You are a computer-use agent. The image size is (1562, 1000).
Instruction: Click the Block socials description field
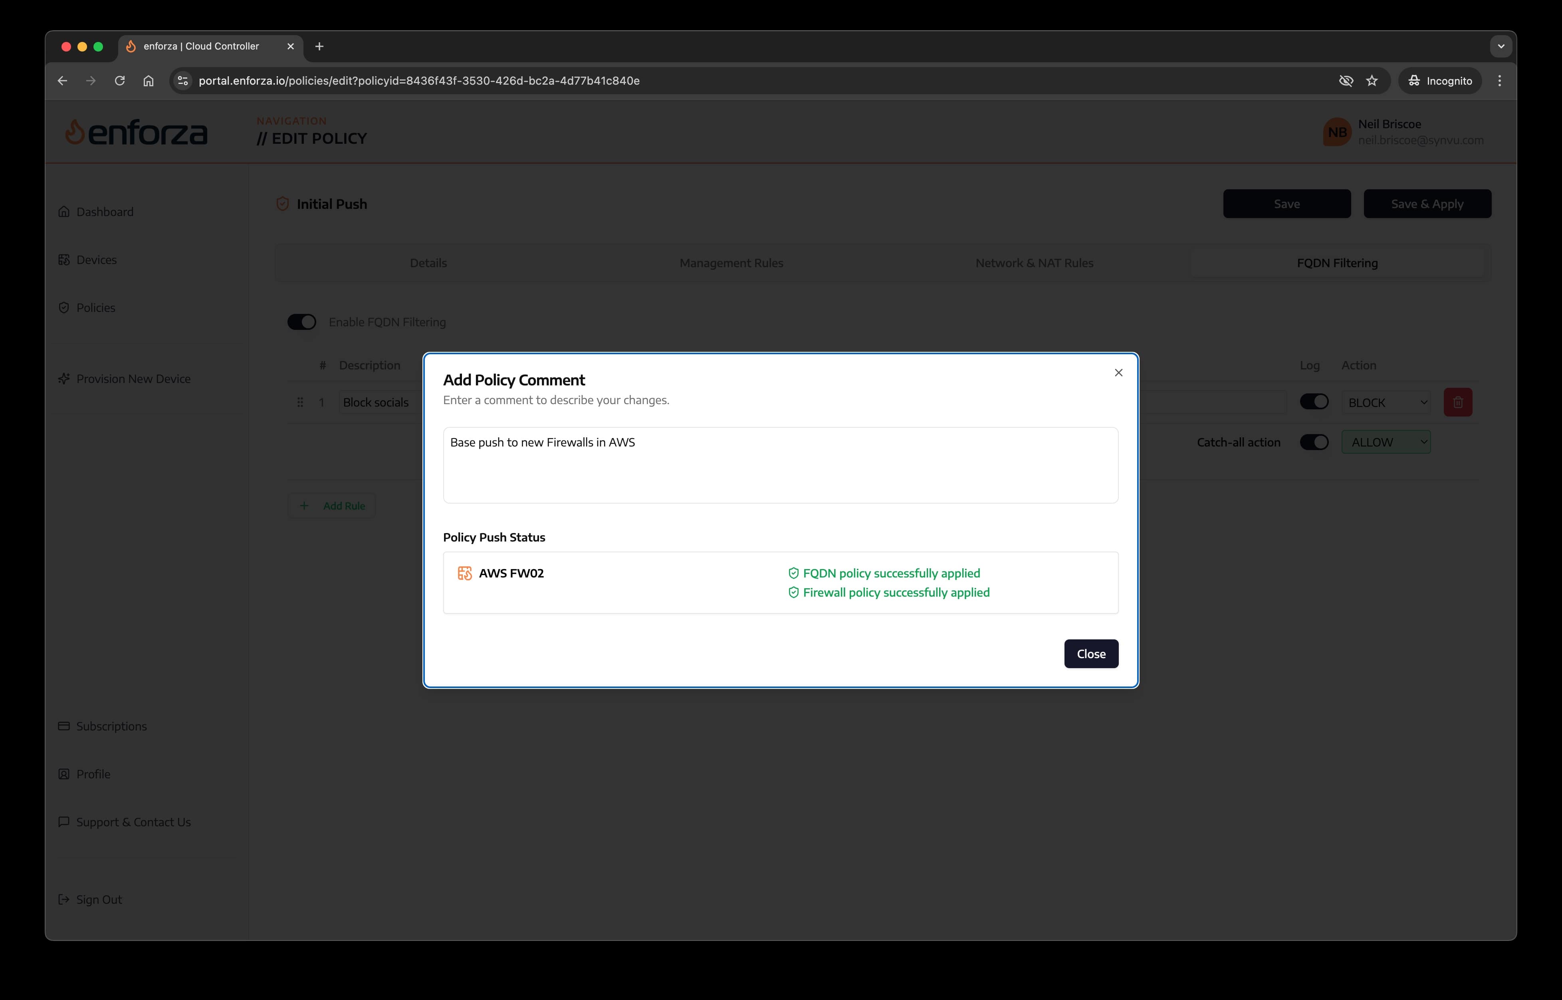[382, 403]
